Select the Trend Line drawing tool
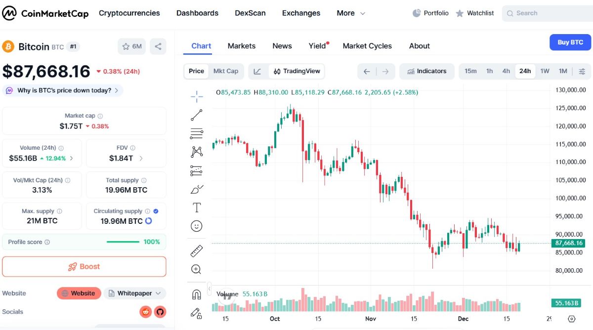 [196, 115]
